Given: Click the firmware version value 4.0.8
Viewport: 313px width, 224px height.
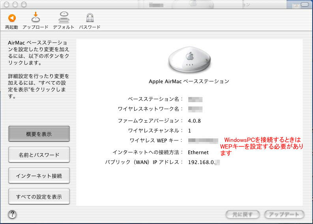Looking at the screenshot, I should pyautogui.click(x=194, y=121).
